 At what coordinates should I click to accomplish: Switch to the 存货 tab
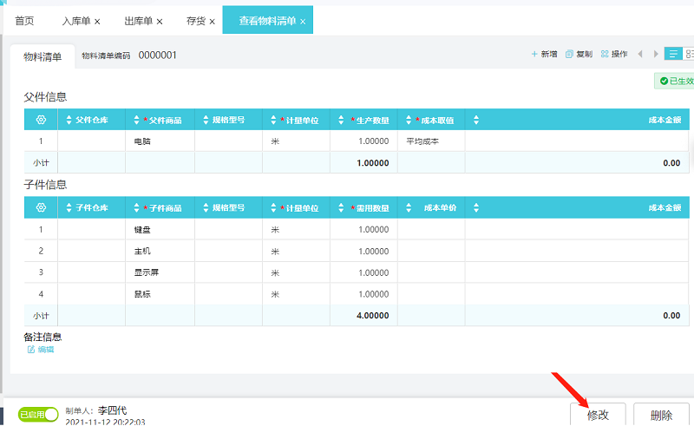coord(196,21)
